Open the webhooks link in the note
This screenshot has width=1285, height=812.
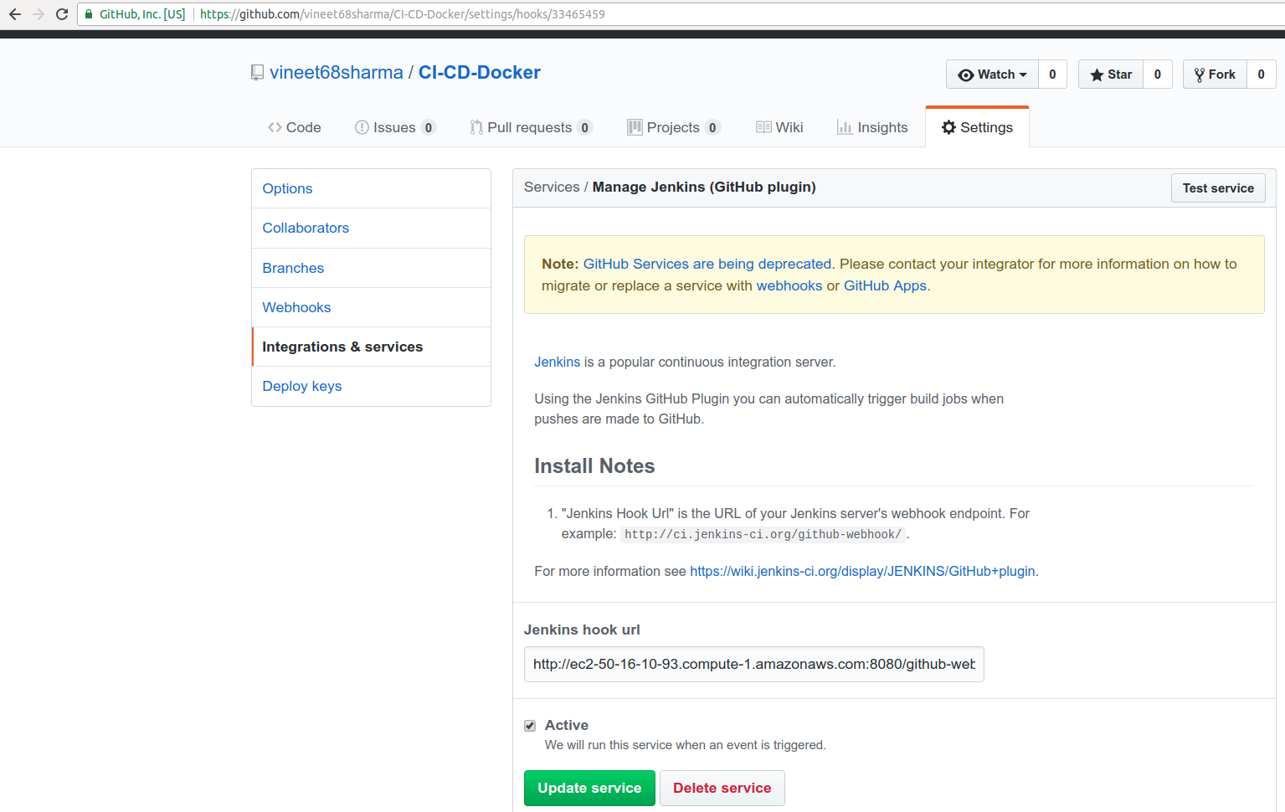pos(789,285)
